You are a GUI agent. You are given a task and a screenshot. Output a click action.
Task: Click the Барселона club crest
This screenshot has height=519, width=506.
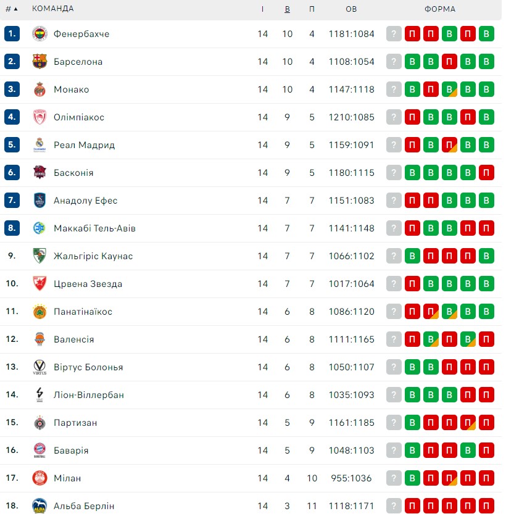coord(39,62)
